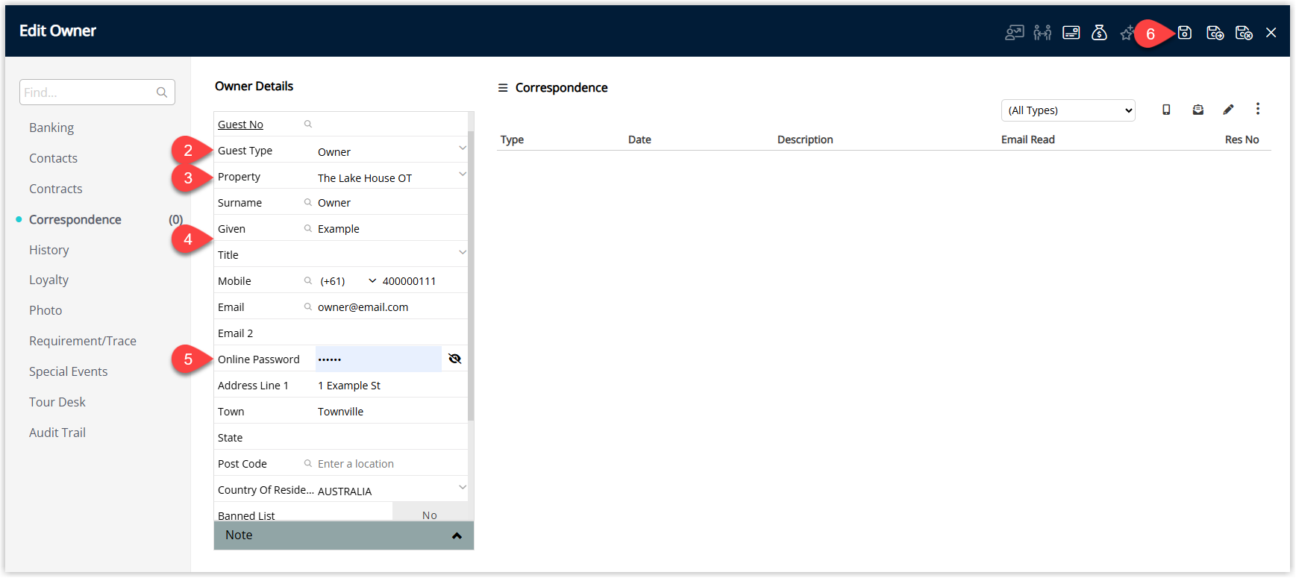
Task: Sort by the Date column header
Action: pyautogui.click(x=639, y=139)
